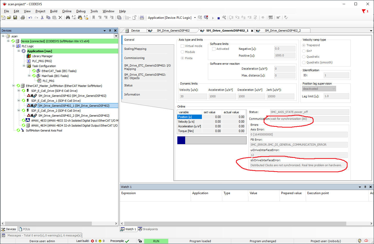Open the Scaling/Mapping settings page
The width and height of the screenshot is (374, 244).
coord(135,49)
